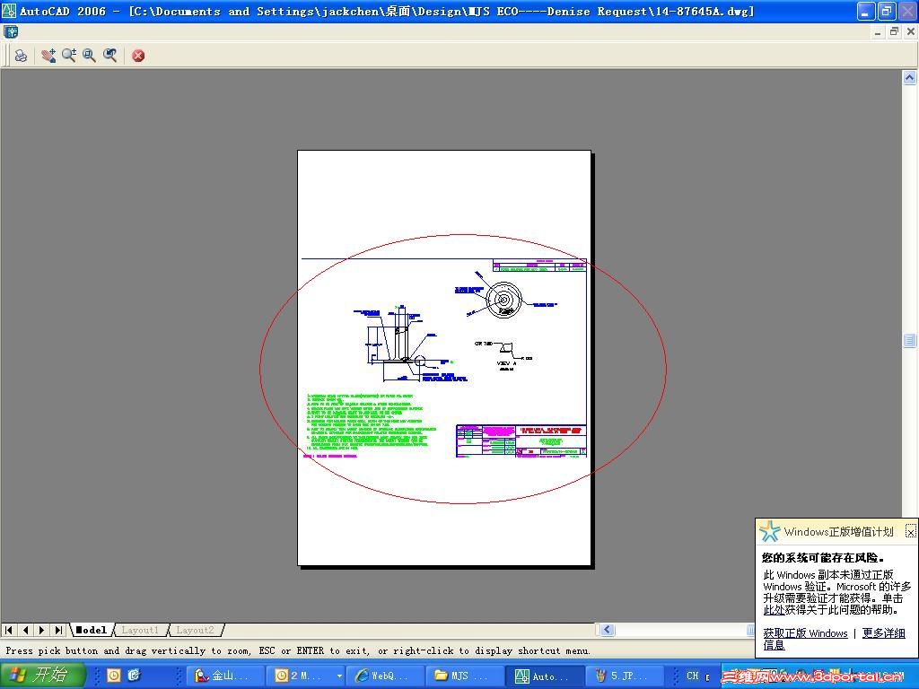Switch to the Layout1 tab
Screen dimensions: 919x689
[140, 630]
